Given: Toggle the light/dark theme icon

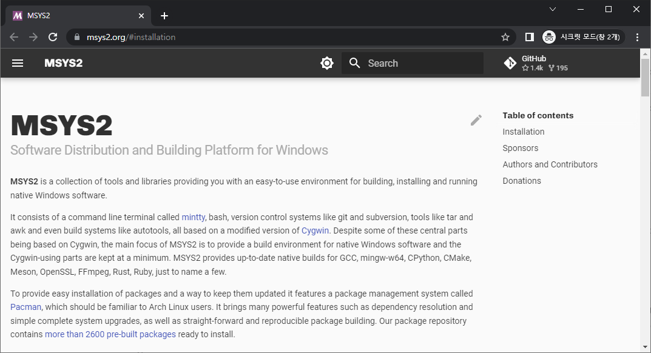Looking at the screenshot, I should [327, 63].
